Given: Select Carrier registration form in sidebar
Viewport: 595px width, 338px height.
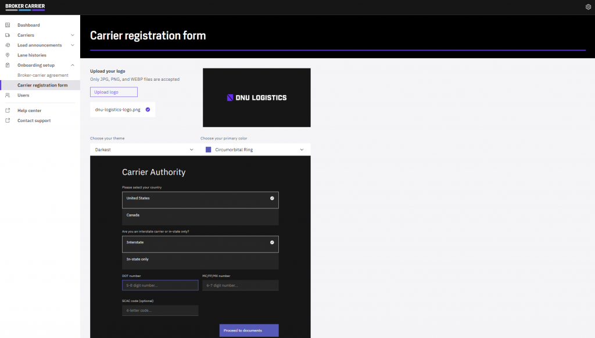Looking at the screenshot, I should tap(42, 85).
